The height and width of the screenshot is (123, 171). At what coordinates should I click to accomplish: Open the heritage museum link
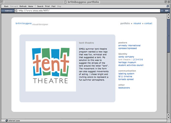(x=127, y=62)
